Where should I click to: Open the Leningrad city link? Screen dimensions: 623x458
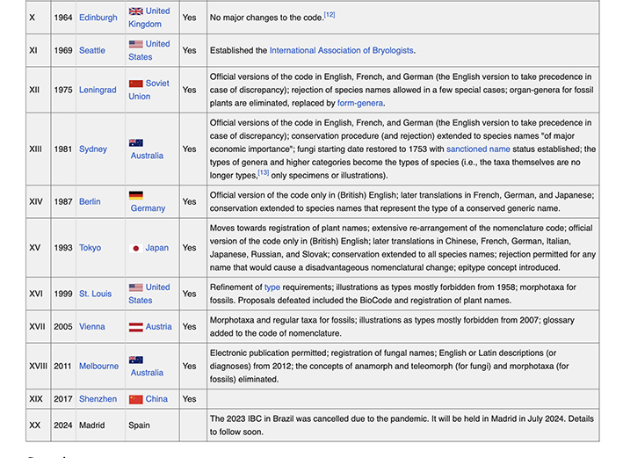[98, 90]
